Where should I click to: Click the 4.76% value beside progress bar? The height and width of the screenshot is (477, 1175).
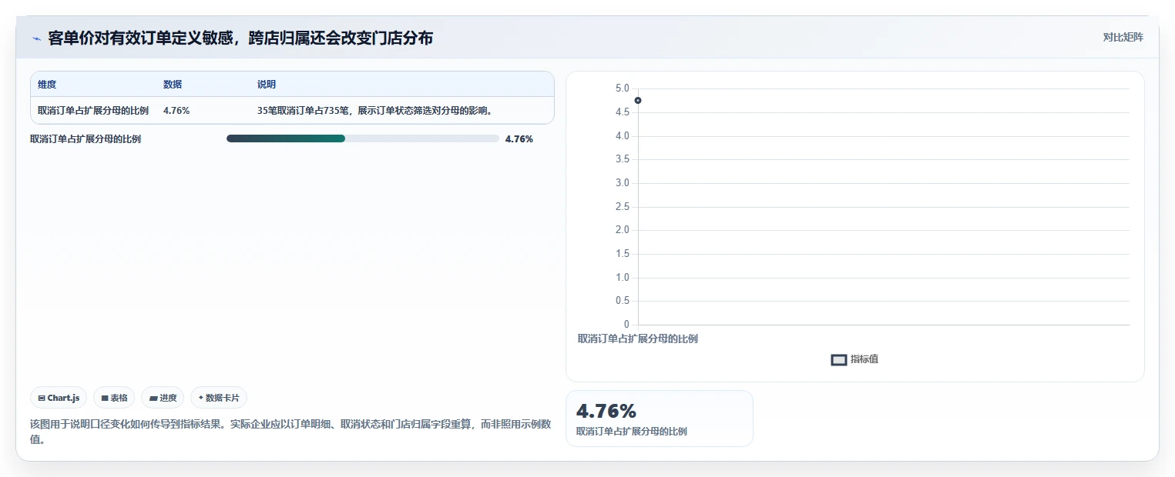(519, 139)
